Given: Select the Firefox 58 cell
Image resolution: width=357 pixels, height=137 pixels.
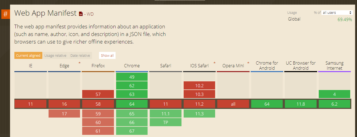Looking at the screenshot, I should [98, 104].
